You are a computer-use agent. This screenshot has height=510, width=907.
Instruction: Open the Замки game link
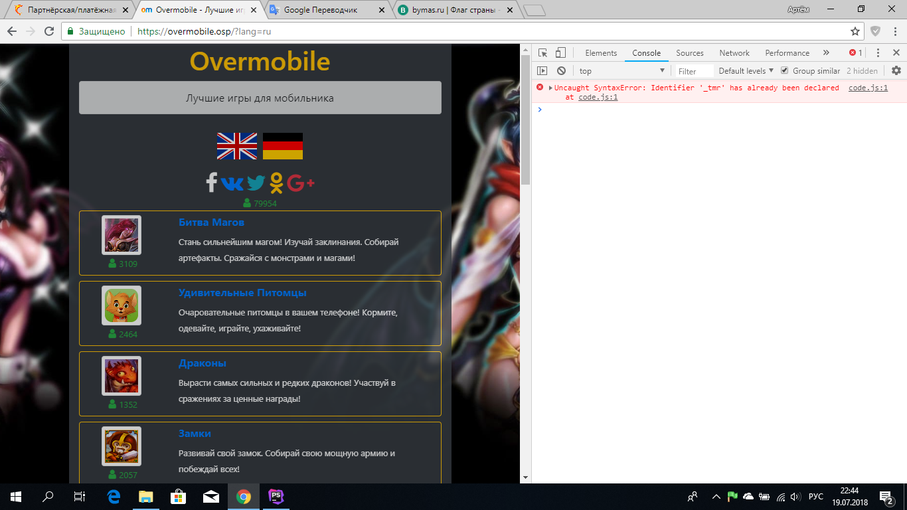click(x=195, y=434)
